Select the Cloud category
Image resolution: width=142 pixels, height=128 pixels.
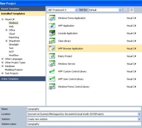point(12,34)
